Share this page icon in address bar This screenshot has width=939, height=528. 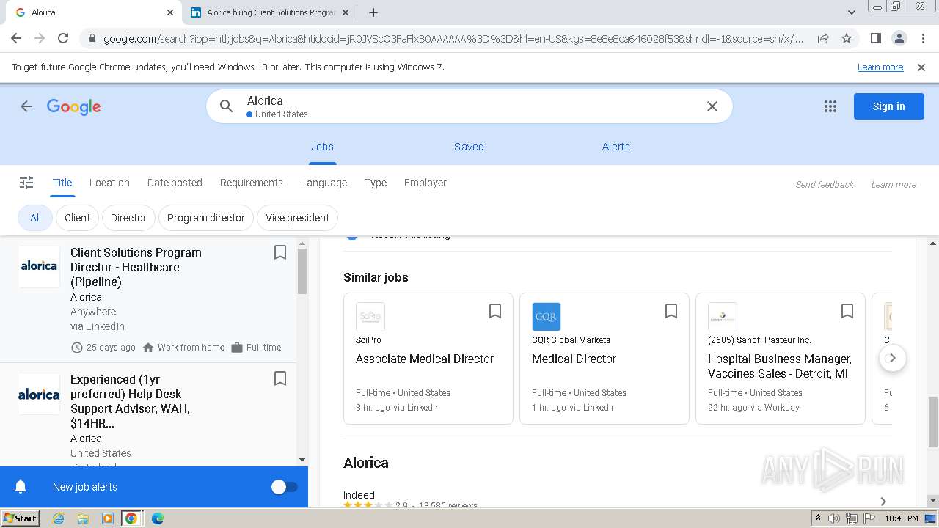coord(823,38)
